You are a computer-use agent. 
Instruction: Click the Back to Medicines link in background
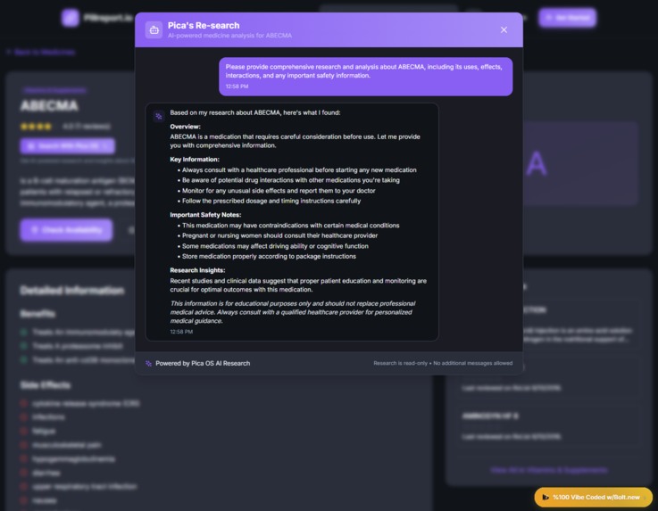coord(41,52)
